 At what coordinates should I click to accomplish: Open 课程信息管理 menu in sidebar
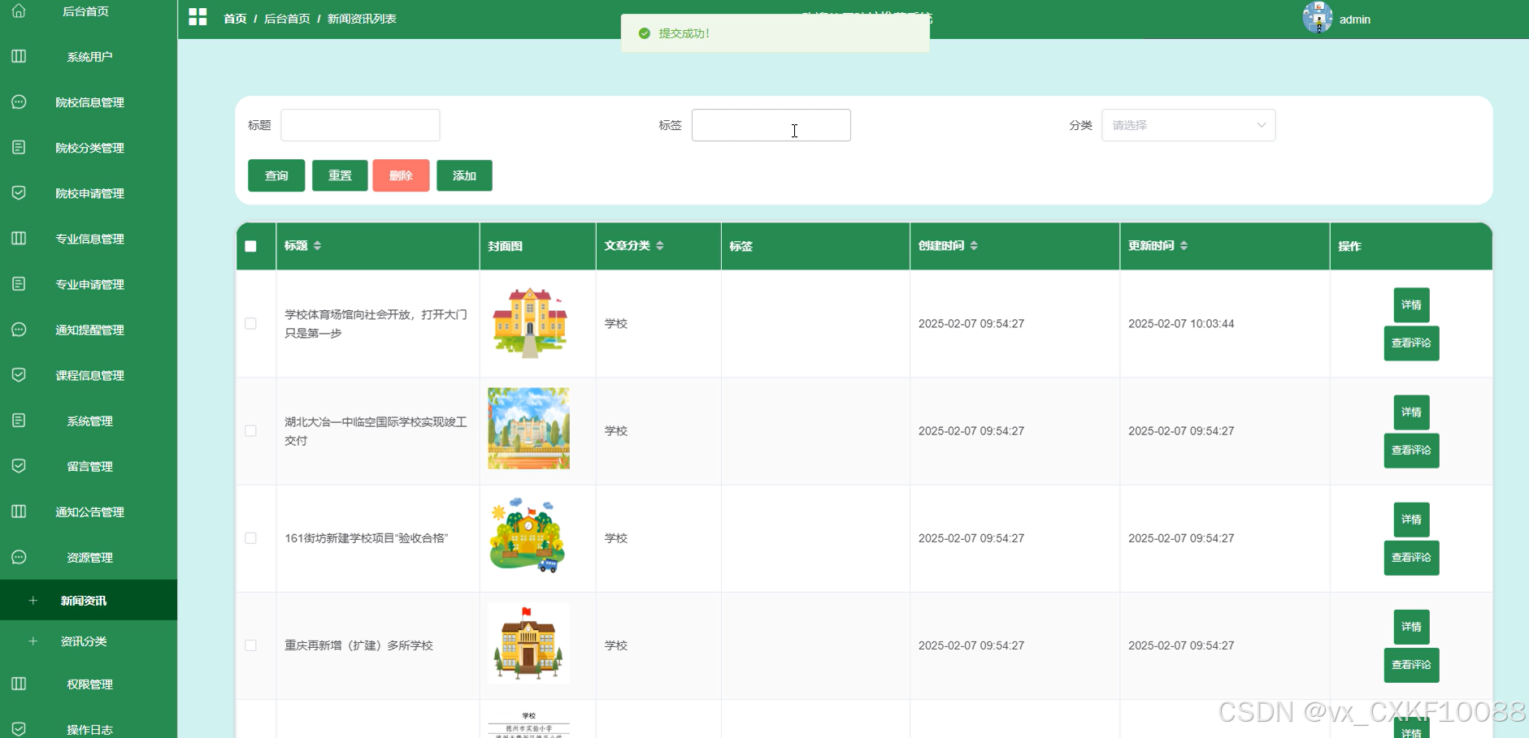[89, 375]
